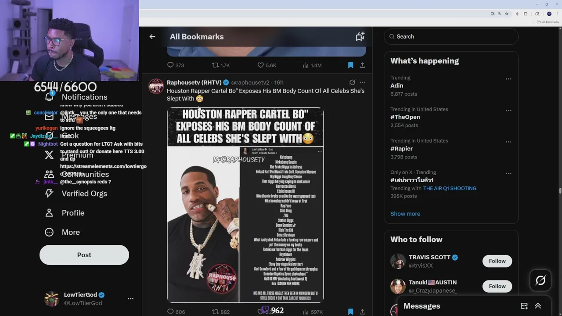Bookmark this tab with the star icon
Image resolution: width=562 pixels, height=316 pixels.
pyautogui.click(x=507, y=14)
